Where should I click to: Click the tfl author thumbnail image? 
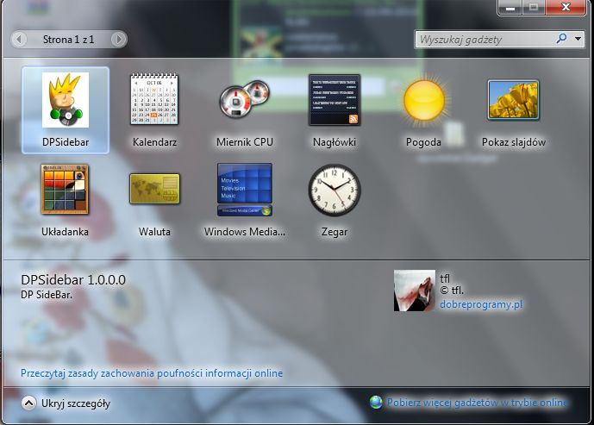[x=415, y=291]
